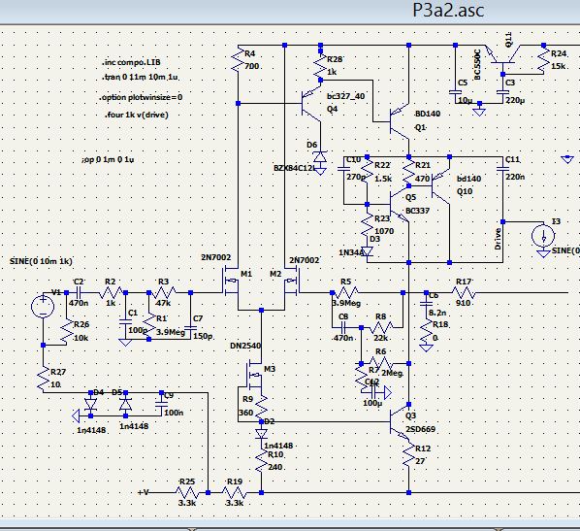The height and width of the screenshot is (531, 580).
Task: Select the D2 1n4148 diode symbol
Action: coord(262,433)
